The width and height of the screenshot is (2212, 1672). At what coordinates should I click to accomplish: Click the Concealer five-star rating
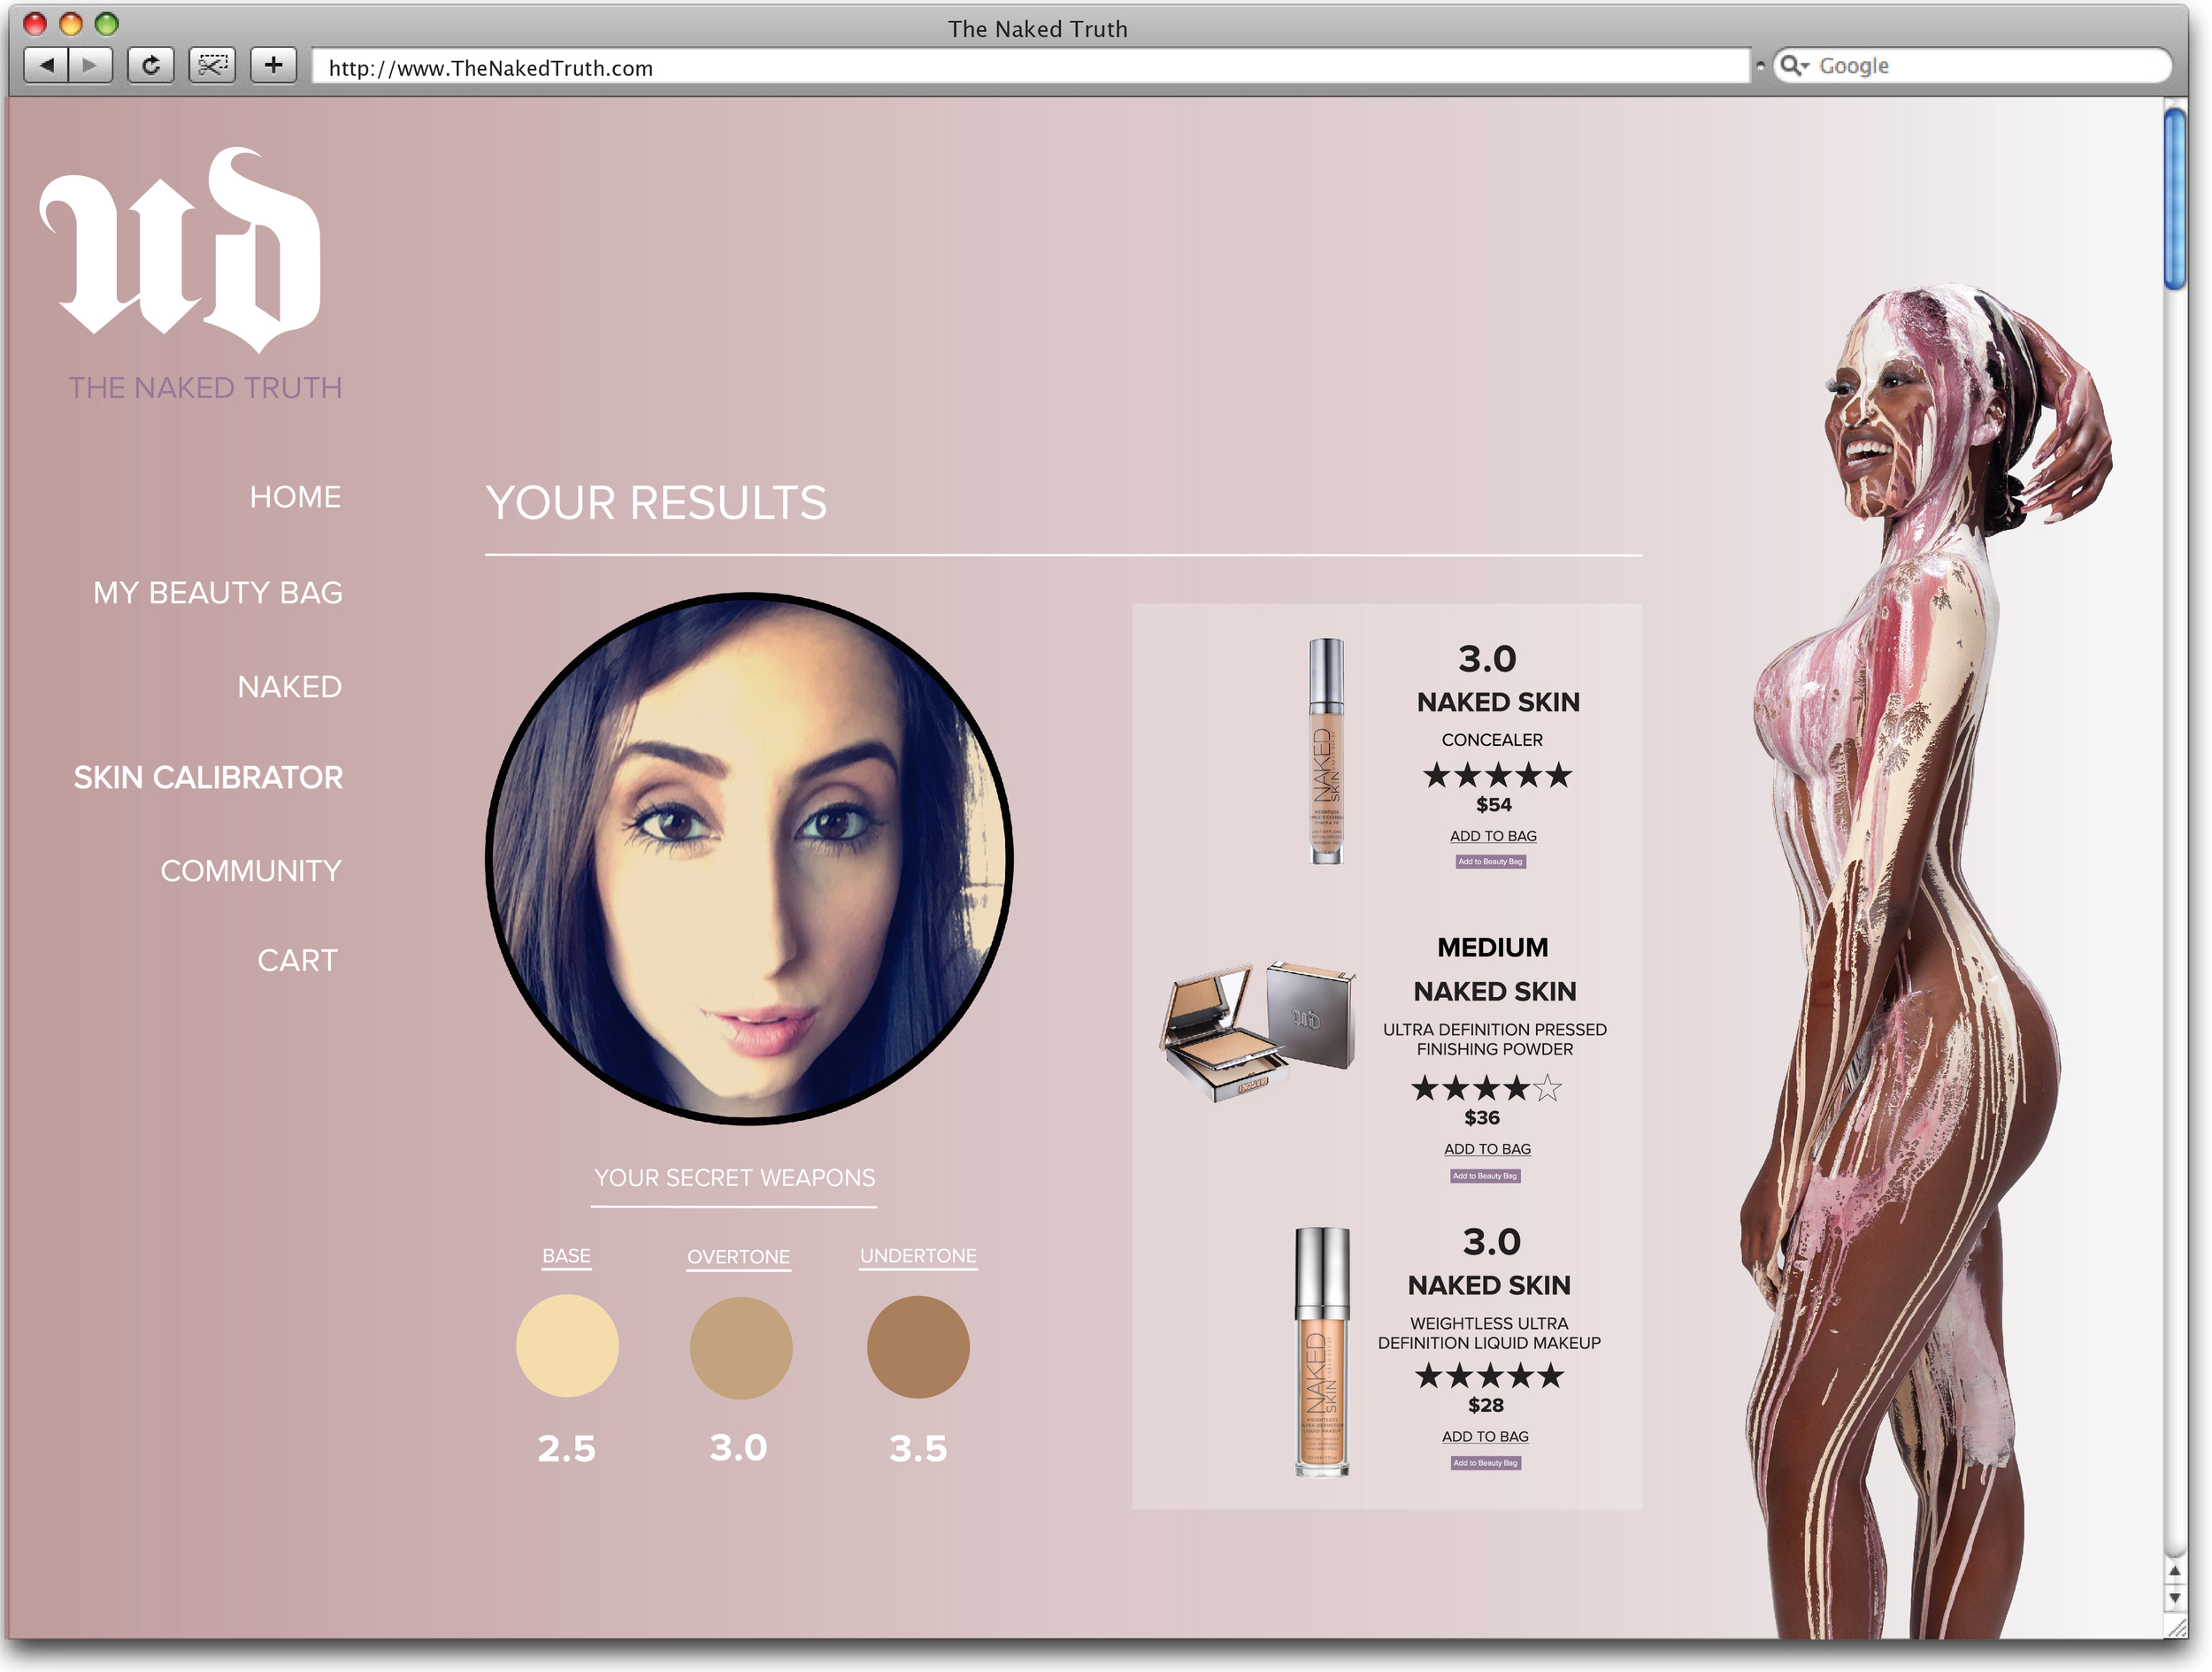coord(1498,775)
